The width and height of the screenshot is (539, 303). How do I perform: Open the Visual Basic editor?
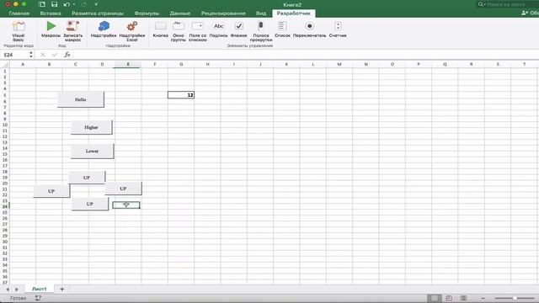[19, 31]
